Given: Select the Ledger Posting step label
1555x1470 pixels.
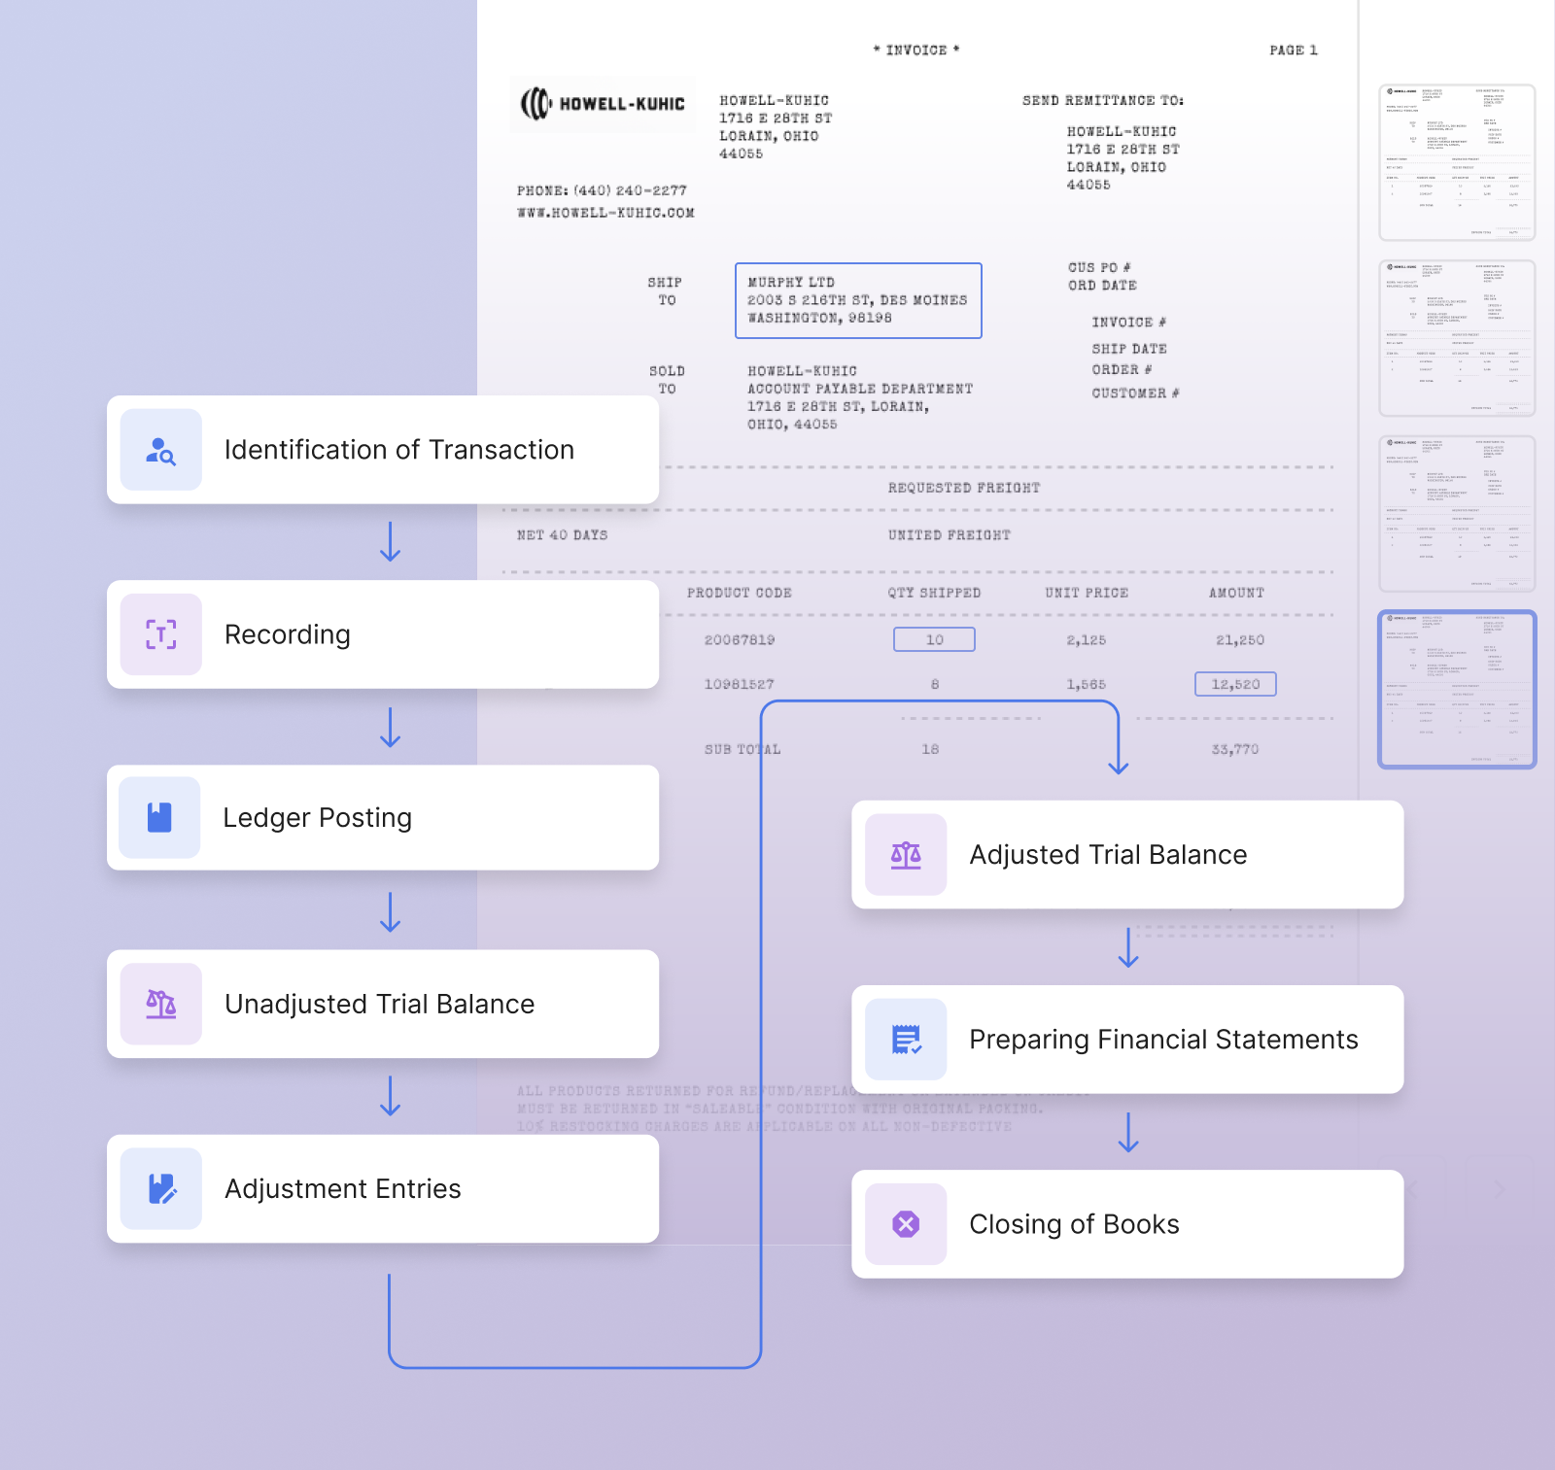Looking at the screenshot, I should pyautogui.click(x=317, y=818).
